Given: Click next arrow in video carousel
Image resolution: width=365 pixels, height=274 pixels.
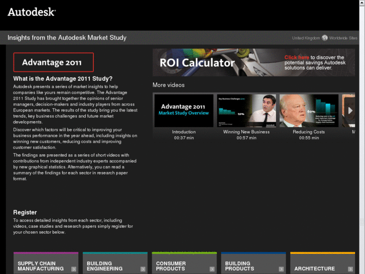Looking at the screenshot, I should point(350,111).
